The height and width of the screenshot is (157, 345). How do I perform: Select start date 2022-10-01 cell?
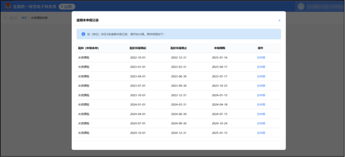138,58
